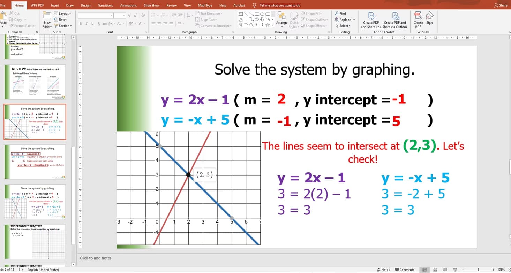Select the third slide thumbnail in the panel
Viewport: 511px width, 273px height.
click(x=35, y=123)
